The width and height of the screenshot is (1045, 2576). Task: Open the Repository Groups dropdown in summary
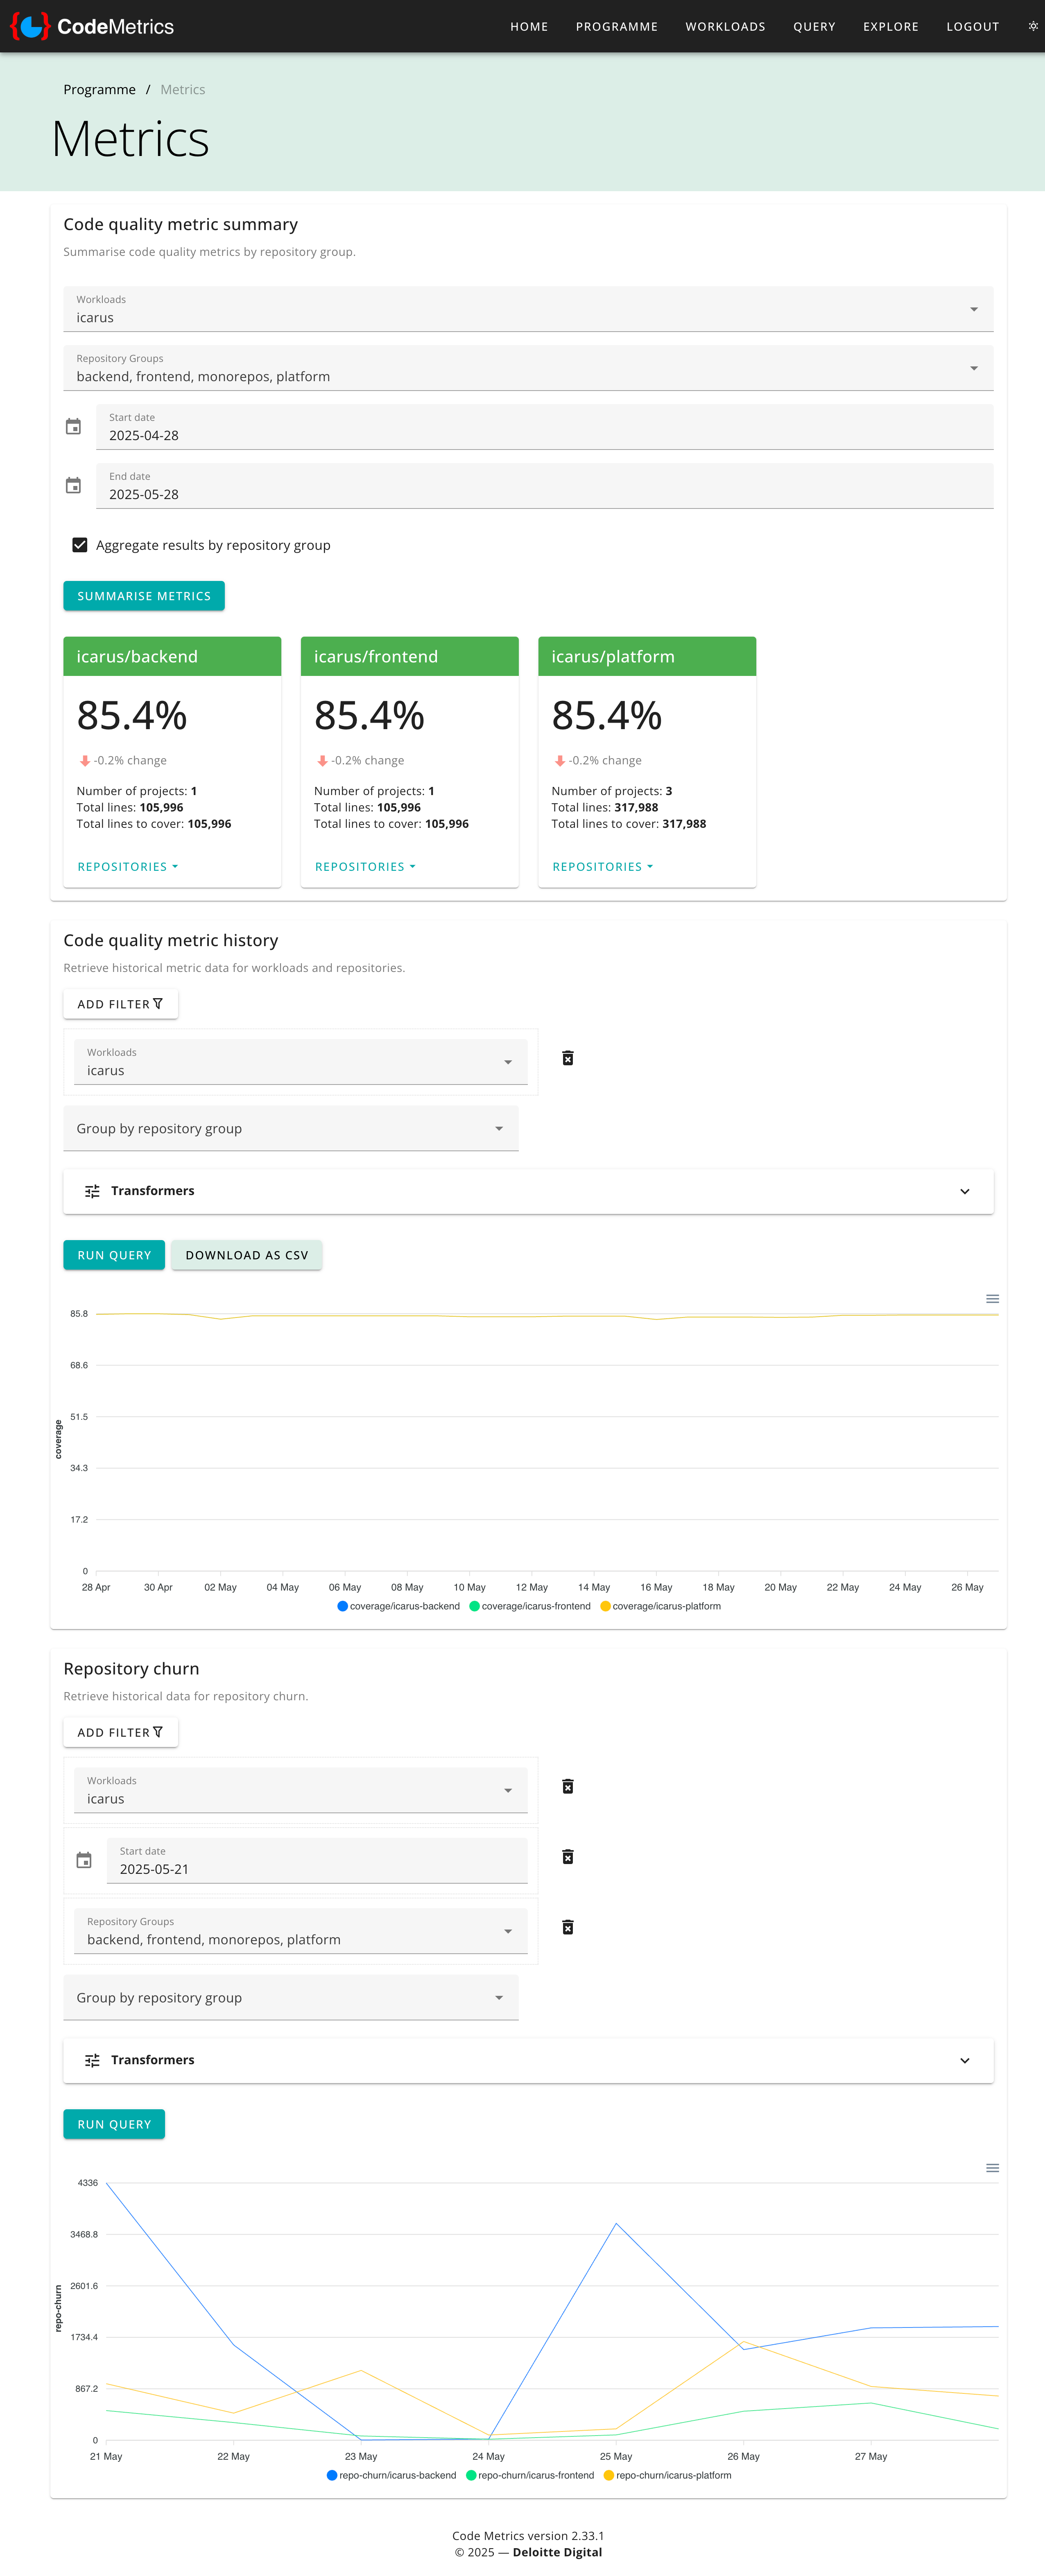528,368
